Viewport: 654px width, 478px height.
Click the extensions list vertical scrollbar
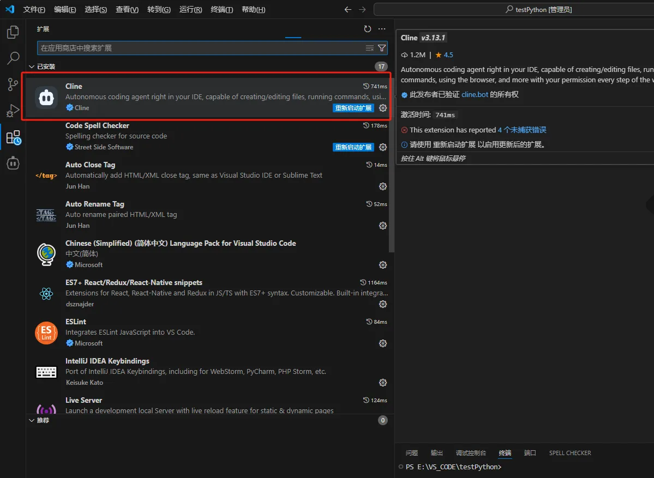(x=391, y=165)
